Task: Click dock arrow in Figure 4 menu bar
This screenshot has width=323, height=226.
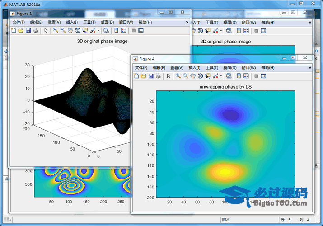Action: (309, 67)
